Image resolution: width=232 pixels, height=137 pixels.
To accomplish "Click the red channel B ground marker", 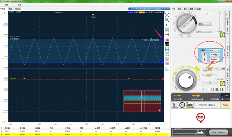I will click(163, 79).
